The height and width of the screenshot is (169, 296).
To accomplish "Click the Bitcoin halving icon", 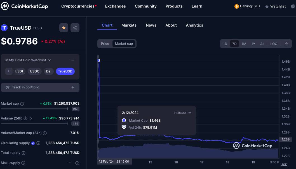I will pos(236,6).
